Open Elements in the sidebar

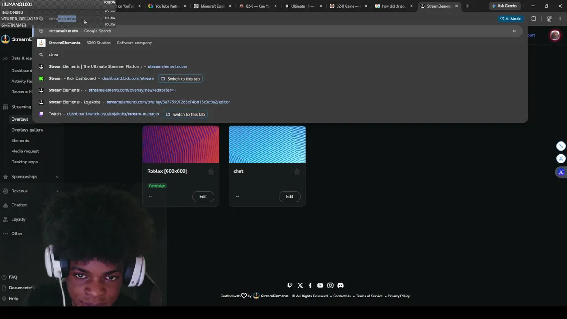20,140
